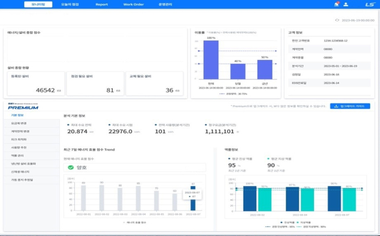380x236 pixels.
Task: Open the 점검 필요 설비 card showing 81
Action: [95, 84]
